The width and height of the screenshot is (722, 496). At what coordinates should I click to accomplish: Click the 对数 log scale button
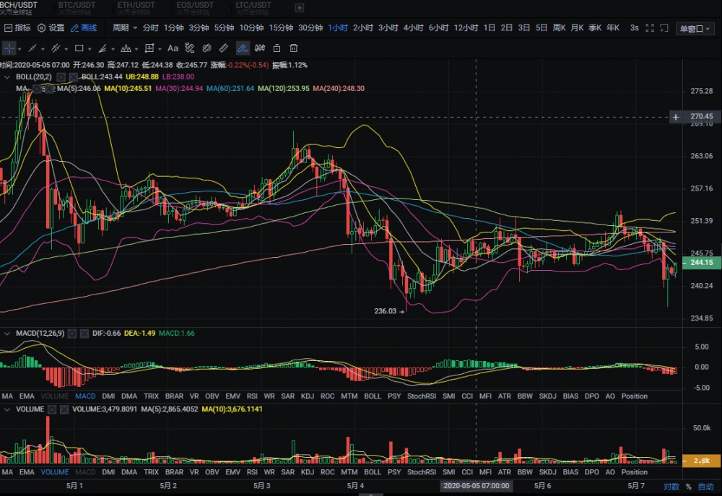pyautogui.click(x=671, y=487)
